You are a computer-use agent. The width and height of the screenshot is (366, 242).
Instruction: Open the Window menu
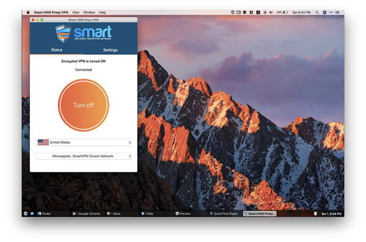tap(89, 12)
